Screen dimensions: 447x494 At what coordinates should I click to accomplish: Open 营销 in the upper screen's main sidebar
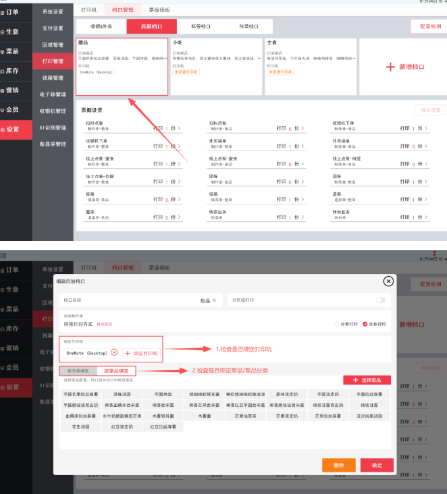point(16,90)
